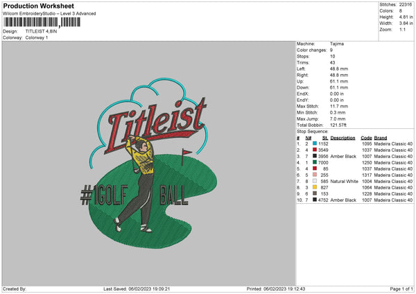Click the 'Last Saved: 06/02/2023 19:09:21' text
The width and height of the screenshot is (416, 294).
coord(137,288)
